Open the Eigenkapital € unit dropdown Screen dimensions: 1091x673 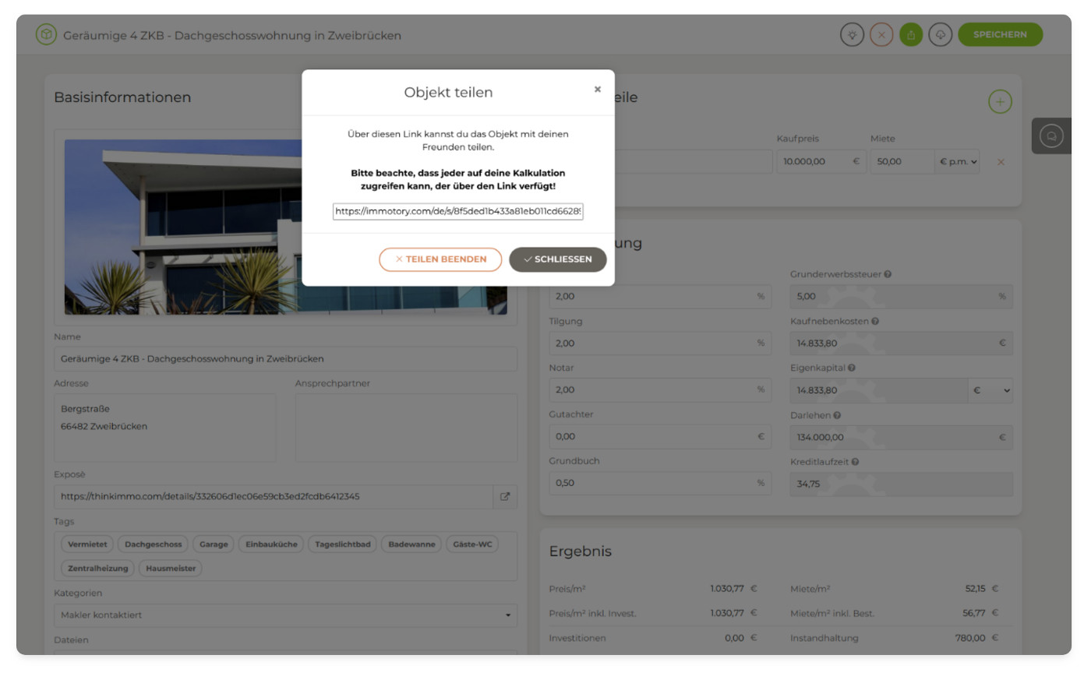[990, 390]
